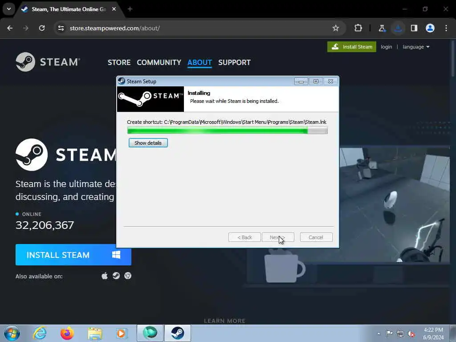The width and height of the screenshot is (456, 342).
Task: Bookmark this page with the star icon
Action: (336, 28)
